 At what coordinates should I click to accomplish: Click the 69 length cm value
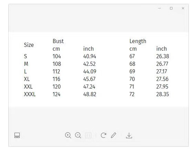point(132,71)
